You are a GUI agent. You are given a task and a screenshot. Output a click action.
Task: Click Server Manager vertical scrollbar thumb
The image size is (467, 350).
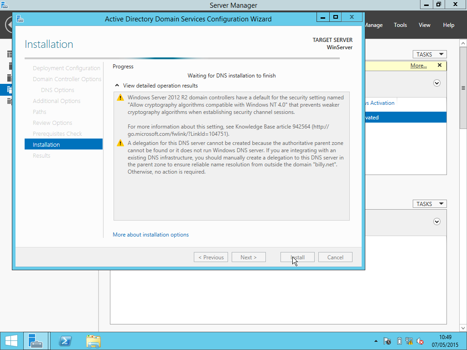click(x=463, y=88)
